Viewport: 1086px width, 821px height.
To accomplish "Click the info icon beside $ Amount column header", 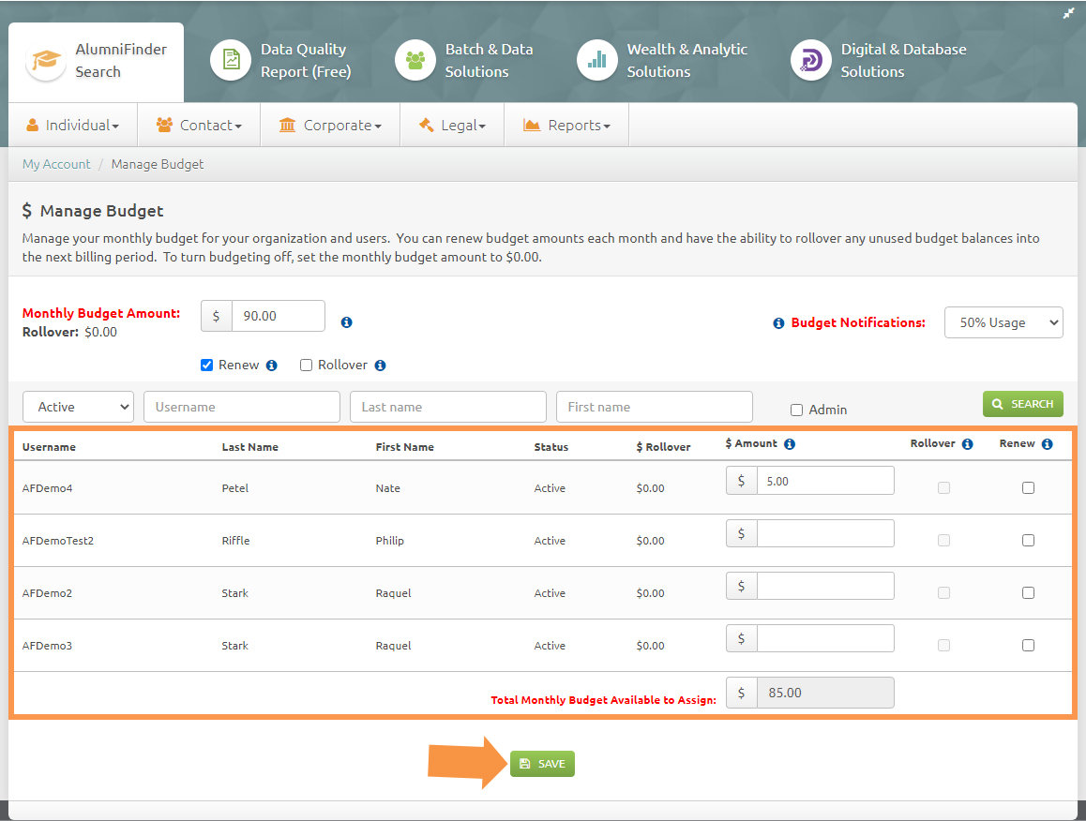I will point(790,444).
